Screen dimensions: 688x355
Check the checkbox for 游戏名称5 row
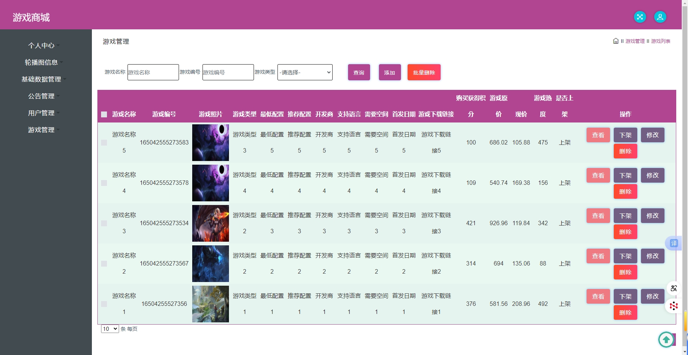[104, 143]
